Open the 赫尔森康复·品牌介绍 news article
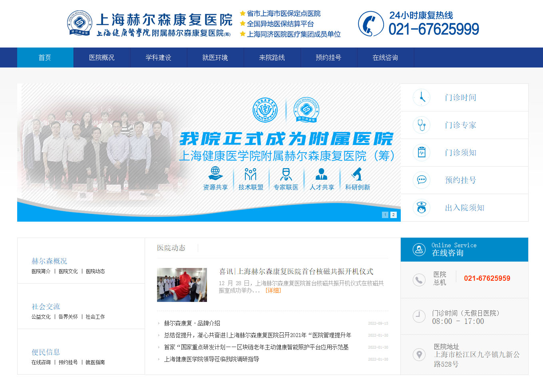Viewport: 543px width, 377px height. click(x=192, y=323)
